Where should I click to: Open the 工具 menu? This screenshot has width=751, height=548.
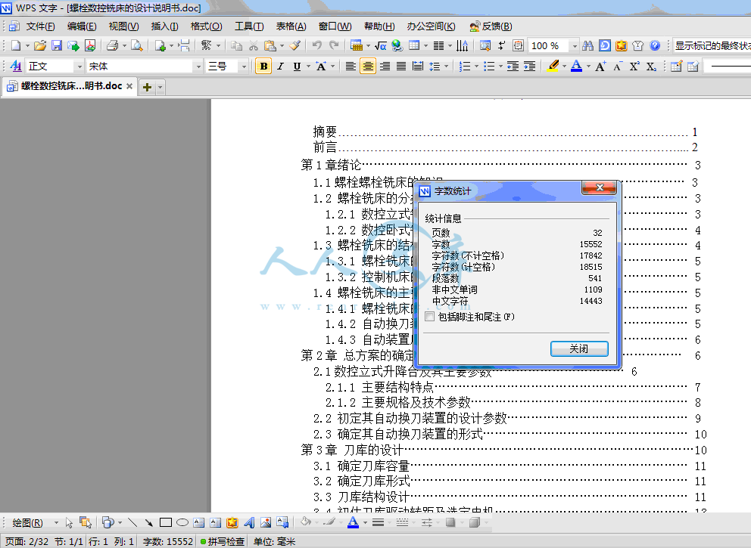point(249,26)
